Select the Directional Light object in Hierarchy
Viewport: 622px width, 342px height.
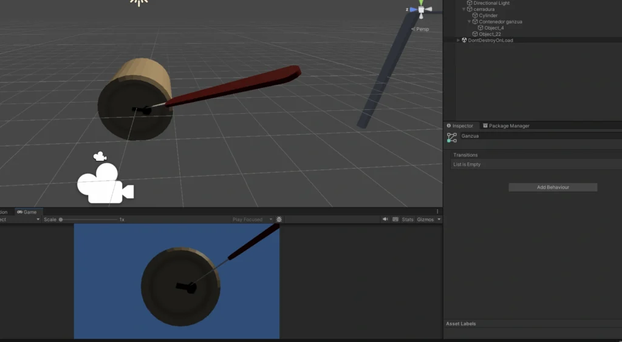tap(491, 3)
